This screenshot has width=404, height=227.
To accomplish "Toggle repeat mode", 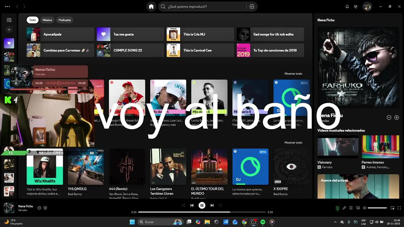I will pos(221,205).
